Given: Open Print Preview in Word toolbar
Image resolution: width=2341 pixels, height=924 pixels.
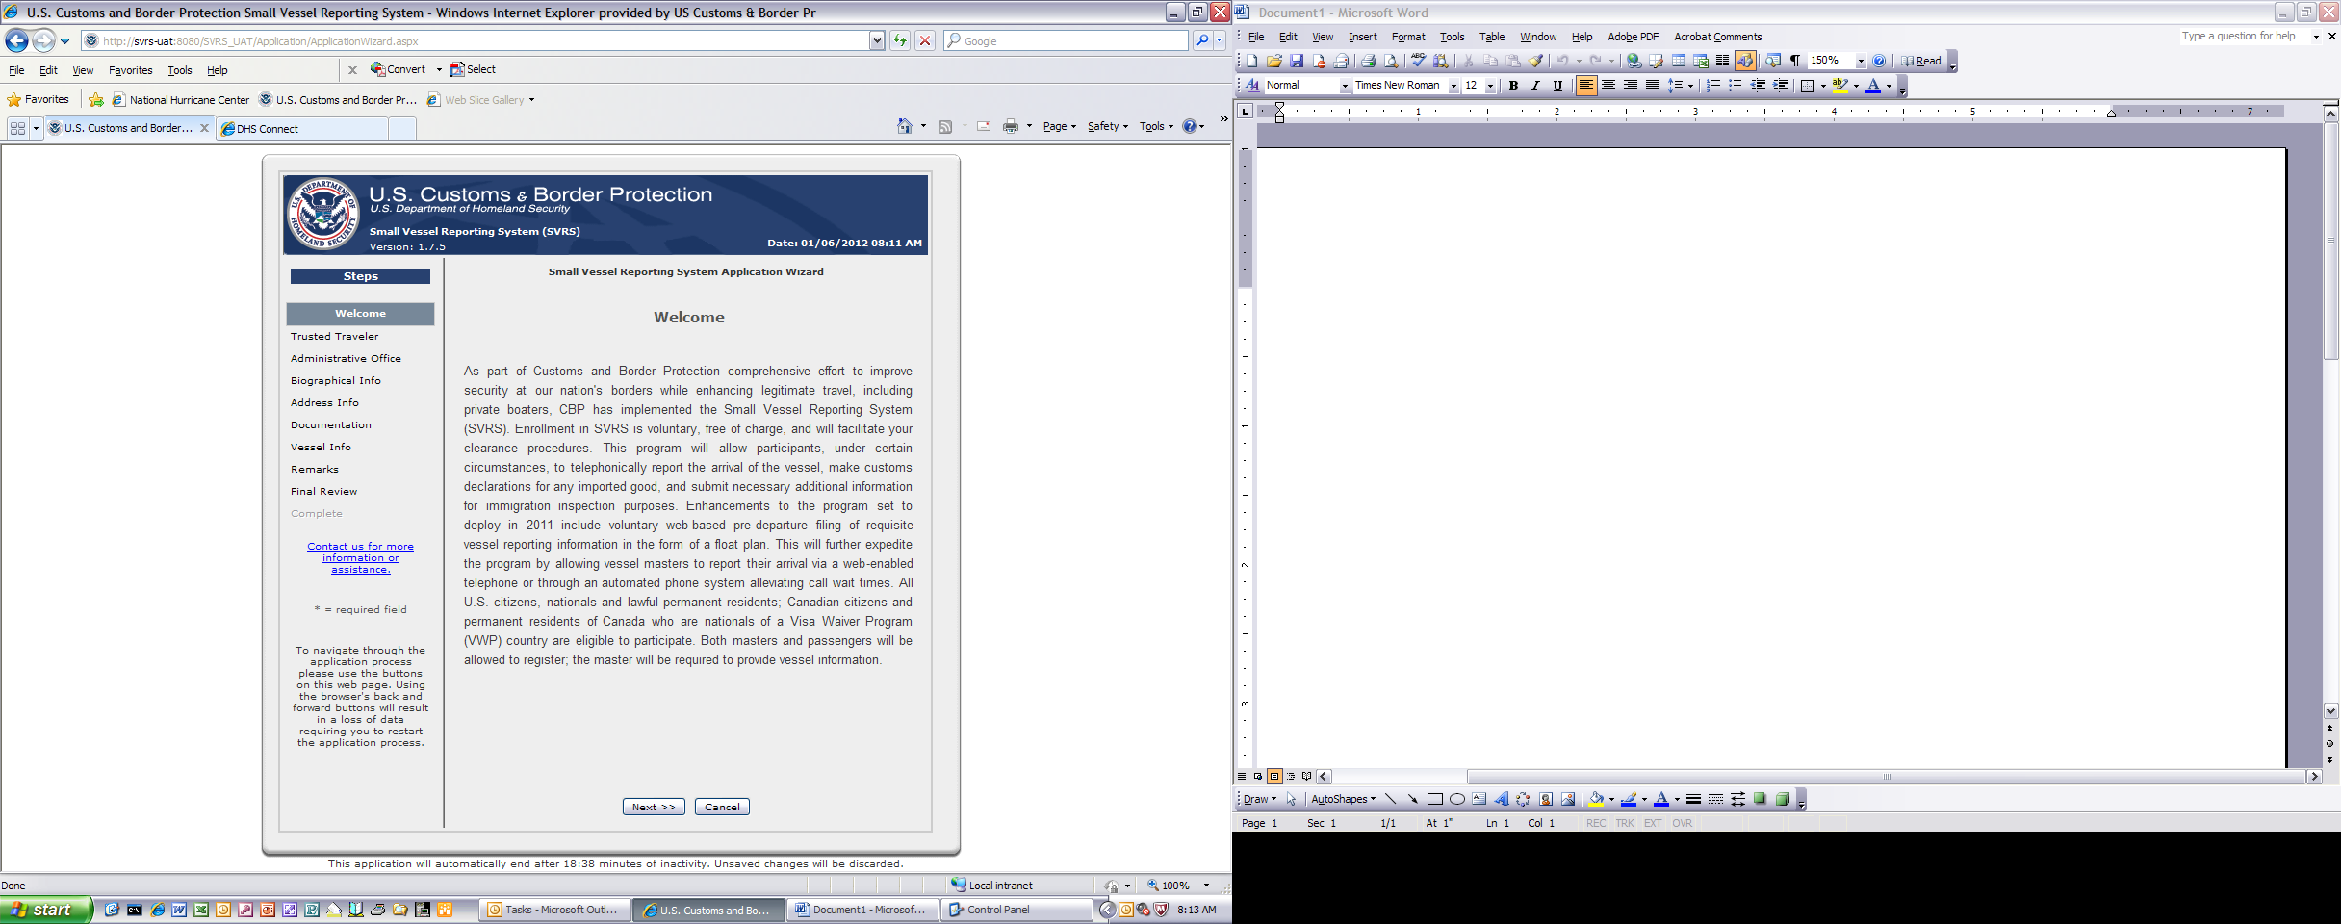Looking at the screenshot, I should 1390,61.
